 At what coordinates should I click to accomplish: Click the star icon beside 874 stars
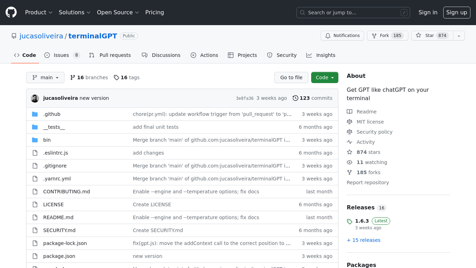(x=350, y=152)
